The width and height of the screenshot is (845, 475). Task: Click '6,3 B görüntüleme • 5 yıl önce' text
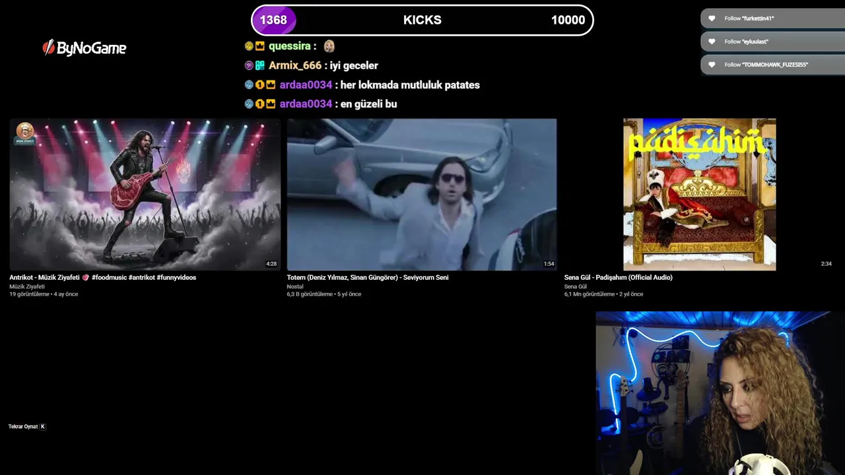coord(324,294)
